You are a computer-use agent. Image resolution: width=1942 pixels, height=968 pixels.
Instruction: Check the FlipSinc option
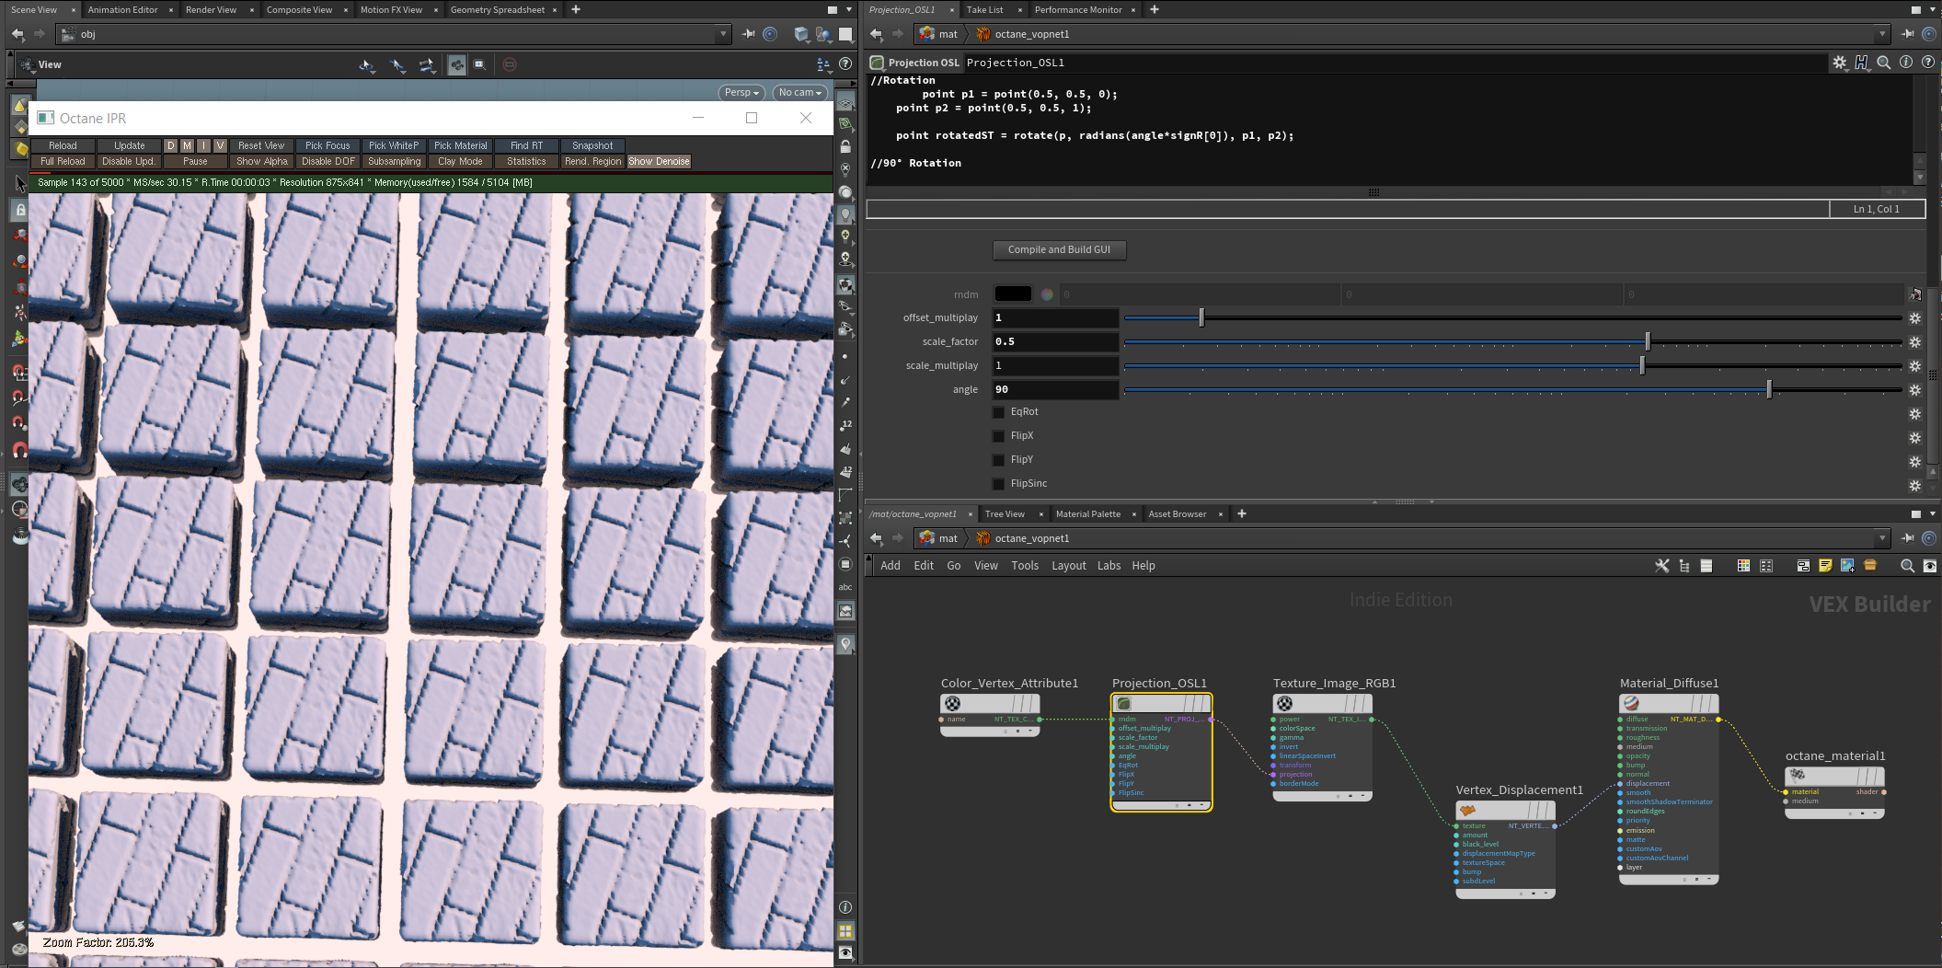999,484
